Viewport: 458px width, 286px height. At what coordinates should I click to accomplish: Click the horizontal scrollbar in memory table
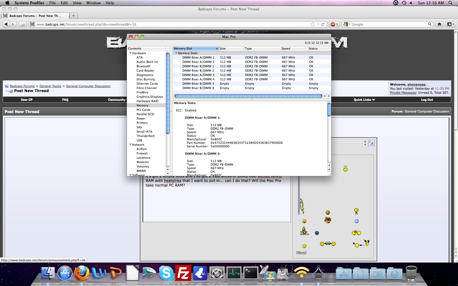pyautogui.click(x=248, y=96)
